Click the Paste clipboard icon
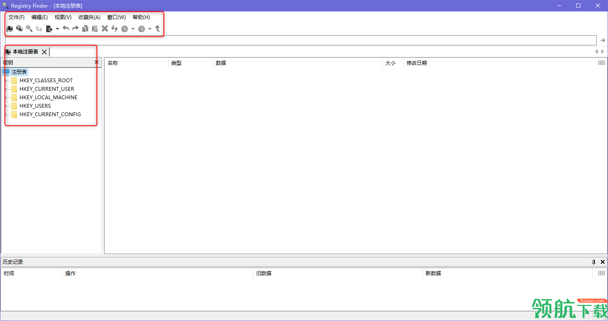 click(95, 29)
